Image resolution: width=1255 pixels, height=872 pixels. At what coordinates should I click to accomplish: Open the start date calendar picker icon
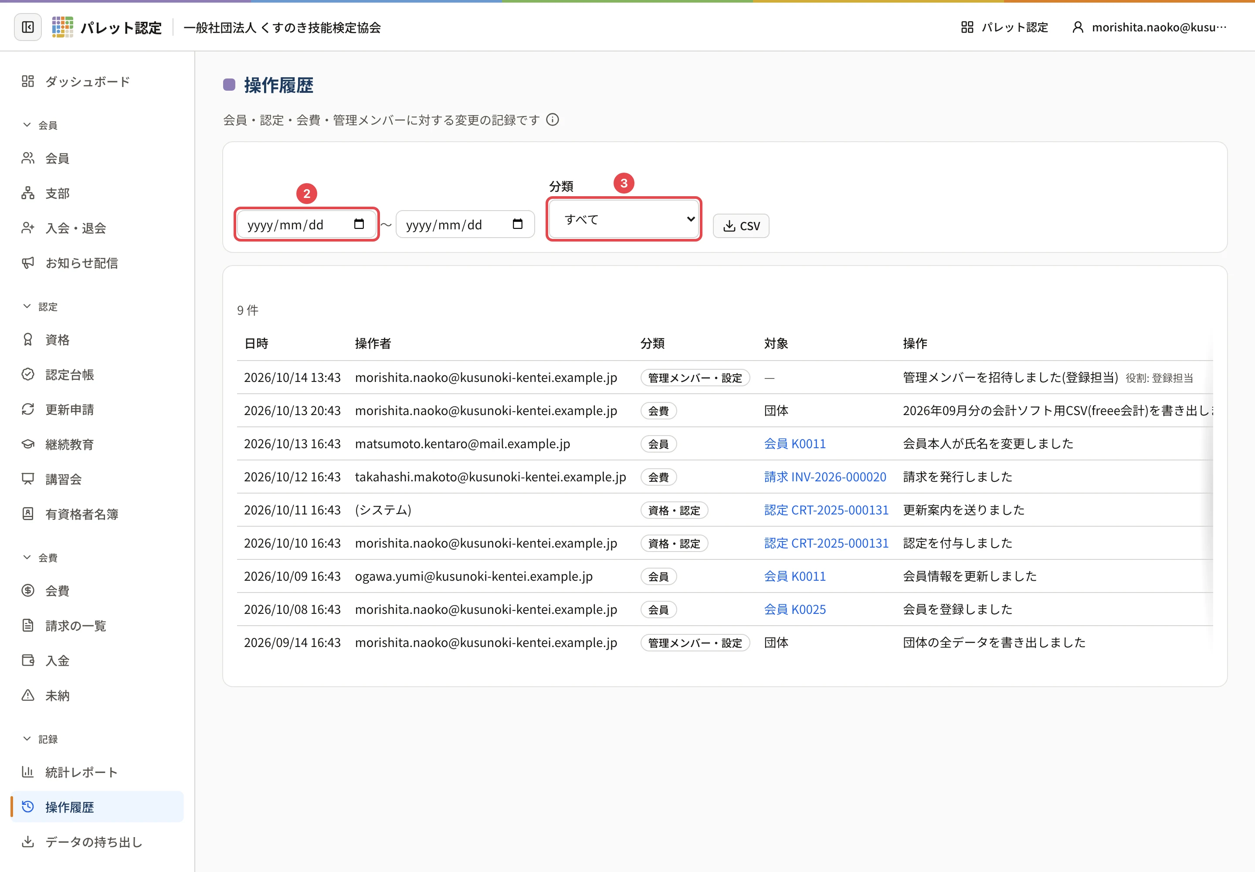pos(359,224)
